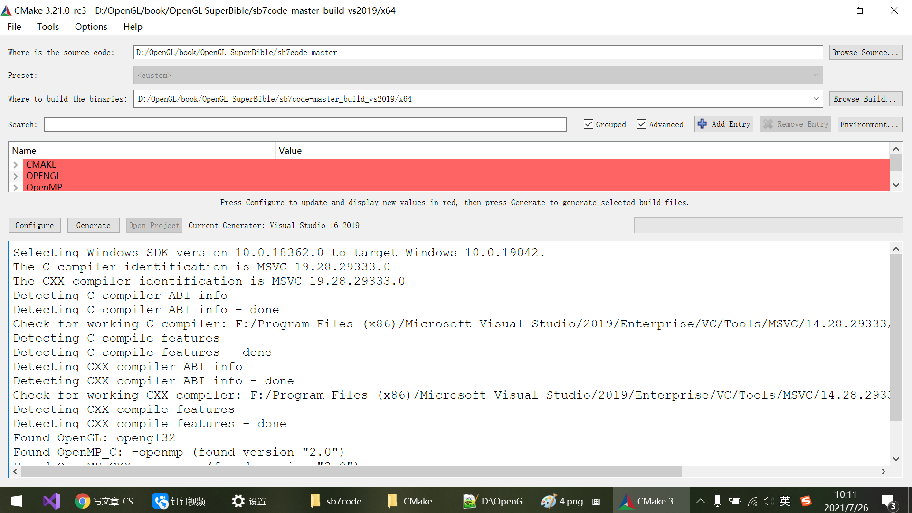Expand the OPENGL variable group
The height and width of the screenshot is (513, 912).
(x=16, y=176)
